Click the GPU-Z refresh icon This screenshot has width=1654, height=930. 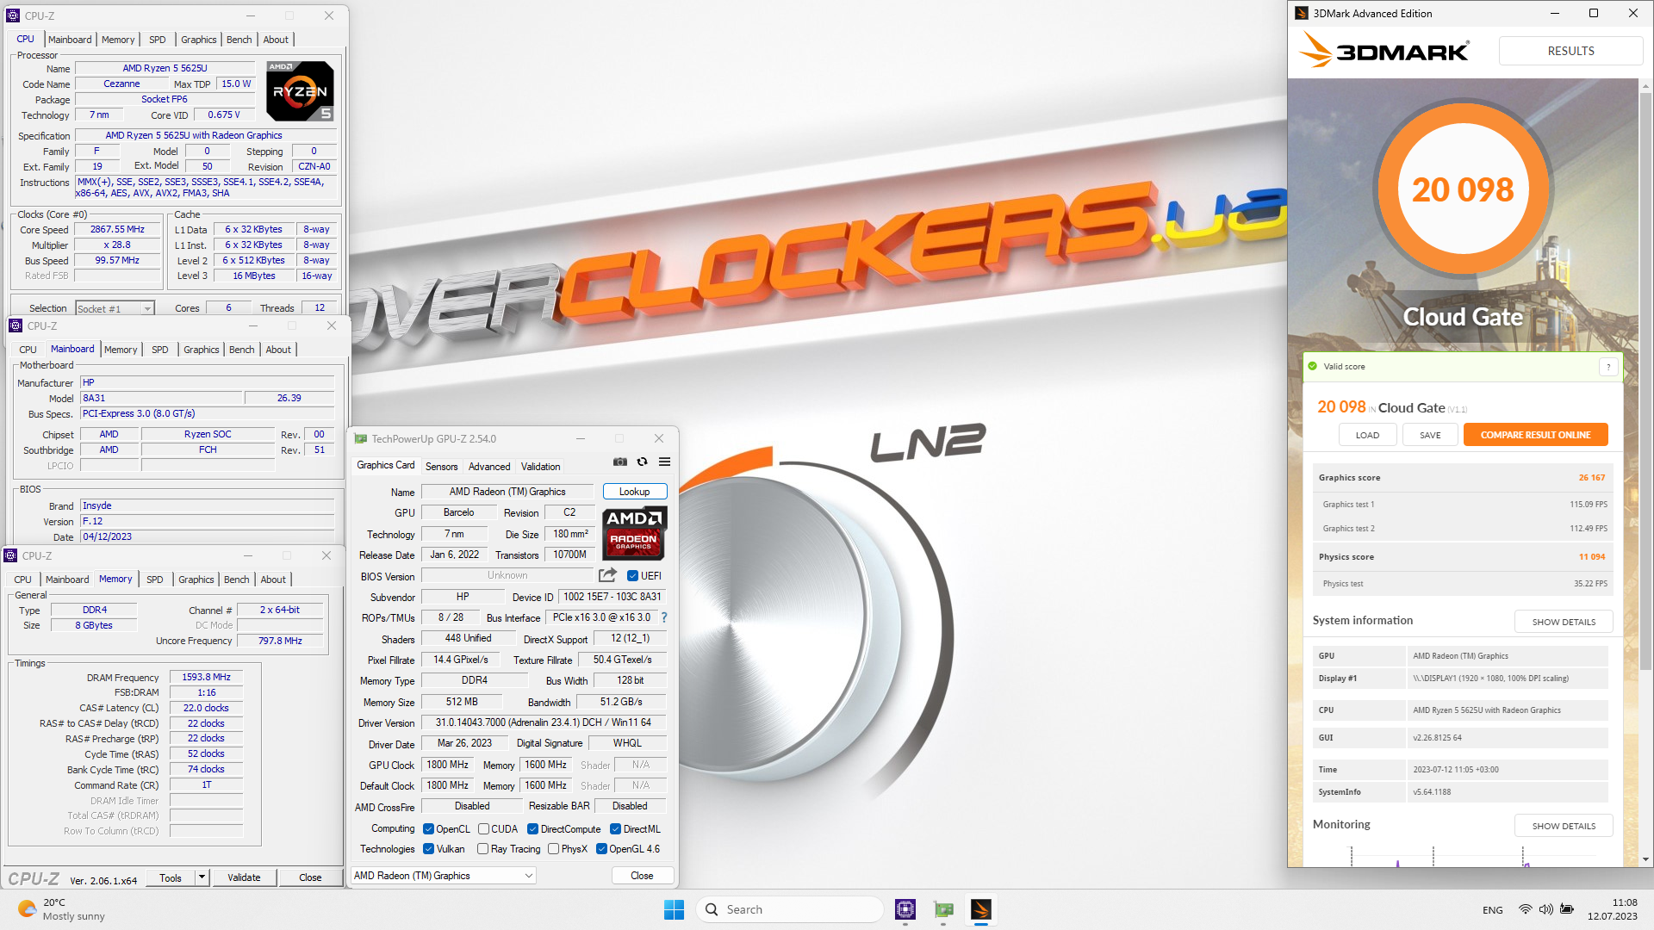(x=642, y=462)
